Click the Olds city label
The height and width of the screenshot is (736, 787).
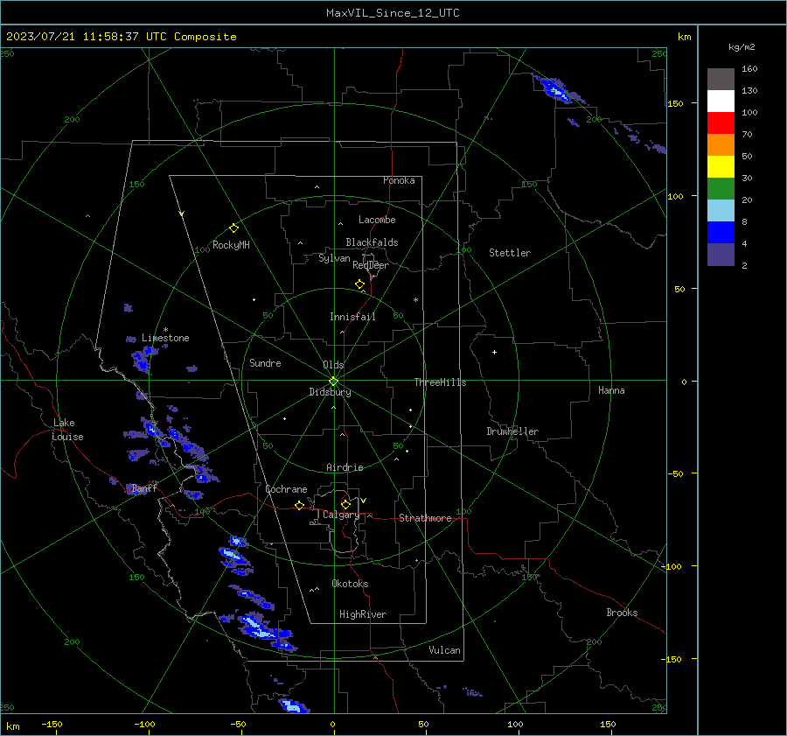click(x=333, y=365)
